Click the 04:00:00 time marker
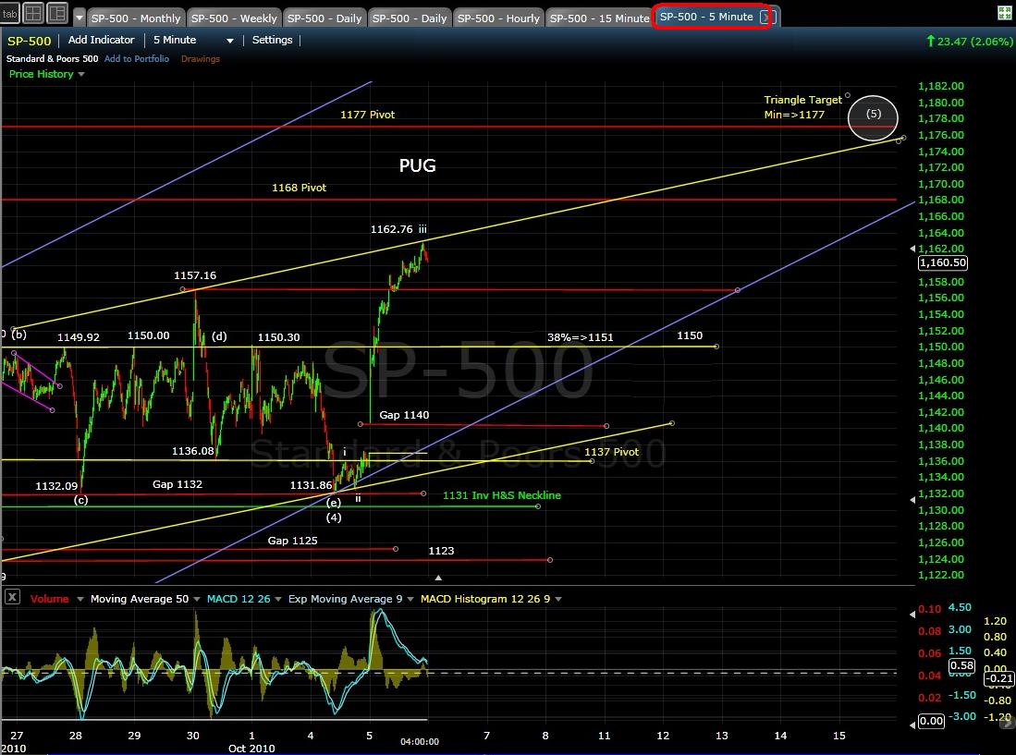This screenshot has height=755, width=1016. (x=419, y=741)
